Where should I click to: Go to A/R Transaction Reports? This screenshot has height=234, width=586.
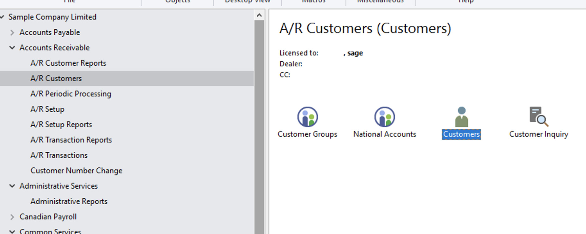point(71,140)
